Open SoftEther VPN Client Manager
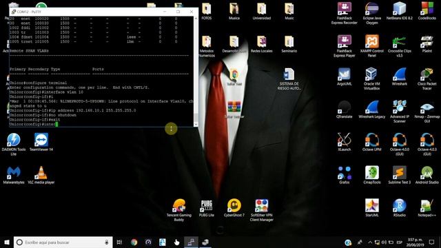The height and width of the screenshot is (248, 441). tap(262, 210)
